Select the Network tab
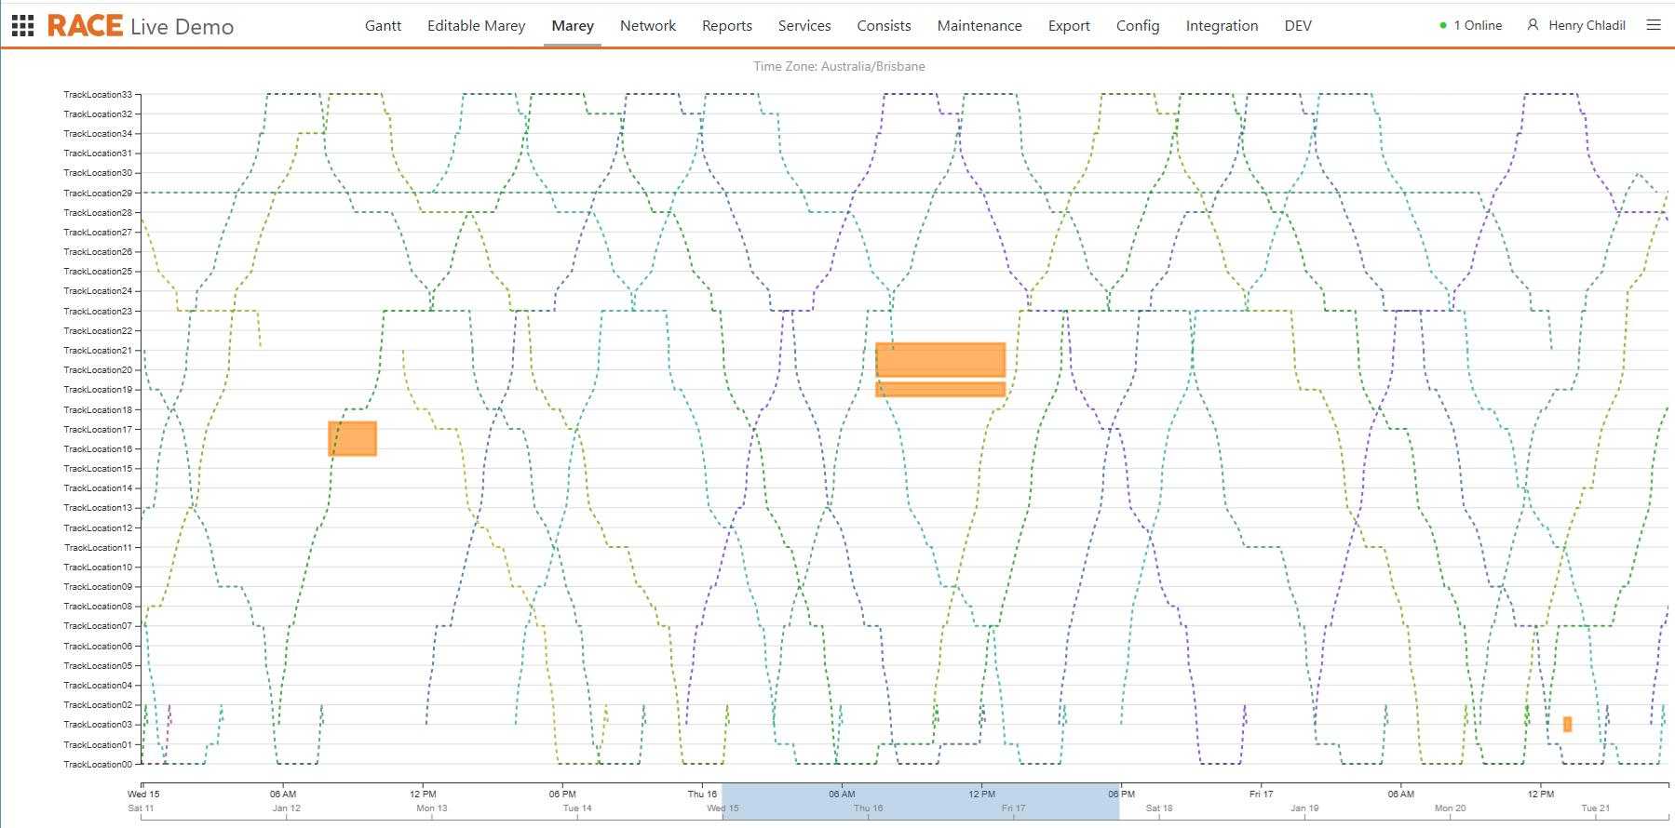This screenshot has height=828, width=1675. point(648,26)
